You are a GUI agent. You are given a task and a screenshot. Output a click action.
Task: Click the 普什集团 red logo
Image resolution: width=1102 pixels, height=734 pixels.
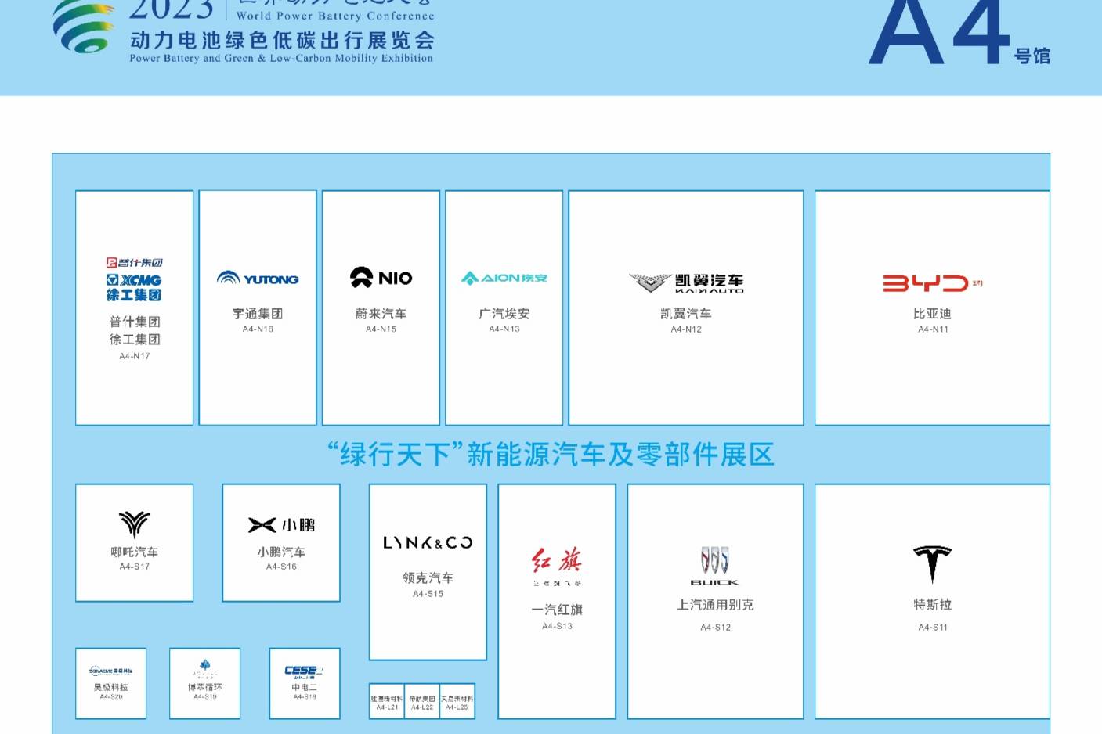pos(134,262)
